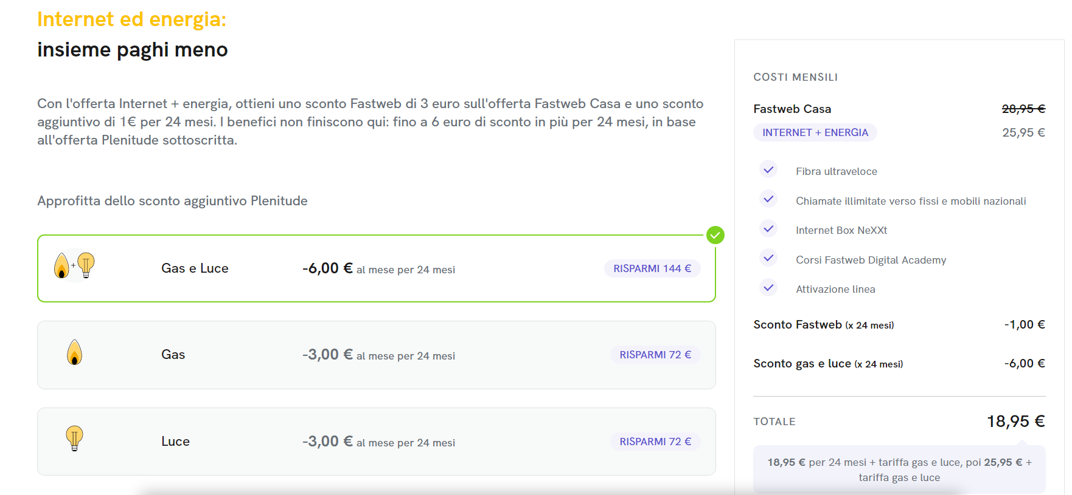The image size is (1072, 495).
Task: Click the RISPARMI 144 € badge
Action: pos(652,268)
